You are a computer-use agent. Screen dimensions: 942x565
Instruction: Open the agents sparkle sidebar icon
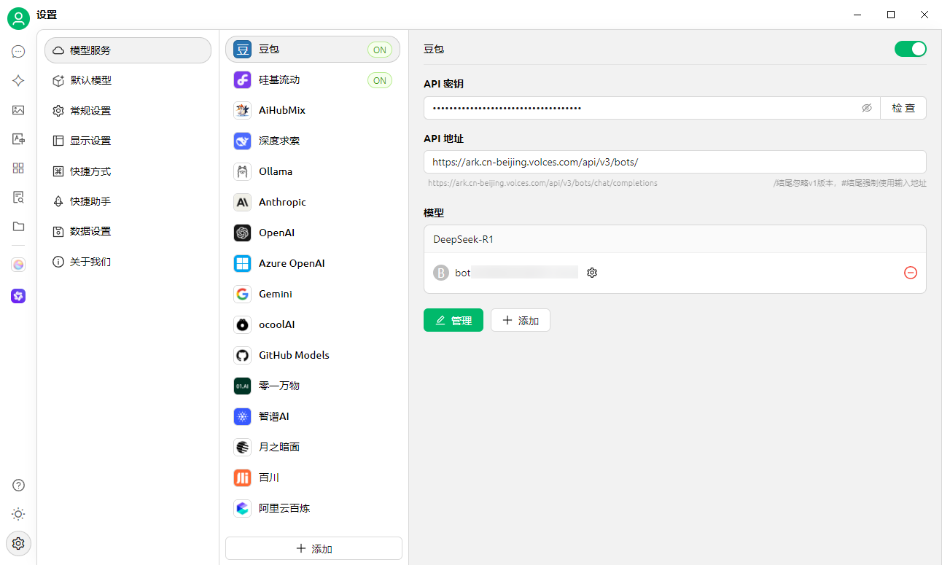[x=18, y=81]
